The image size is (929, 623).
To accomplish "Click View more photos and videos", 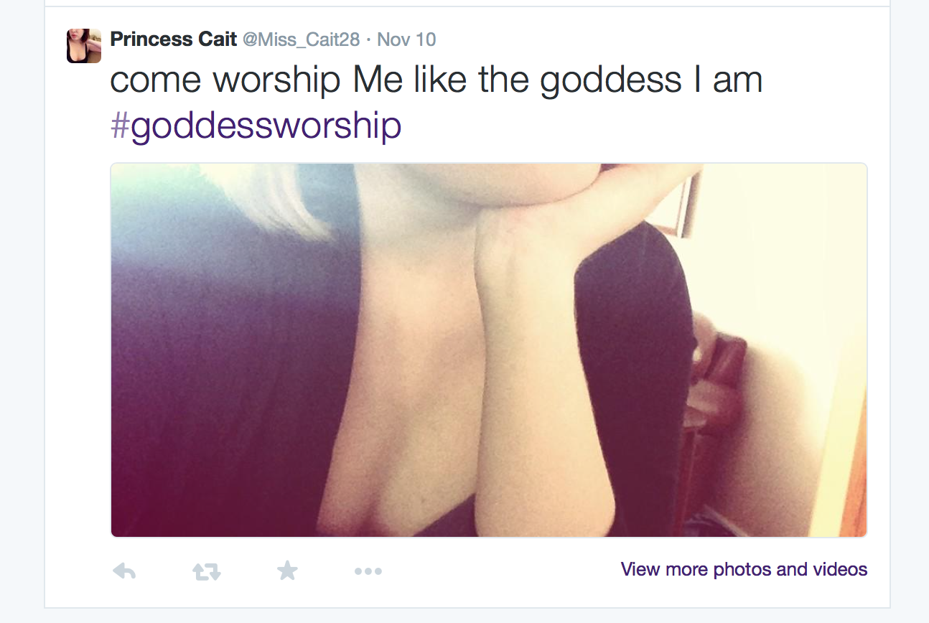I will point(744,570).
